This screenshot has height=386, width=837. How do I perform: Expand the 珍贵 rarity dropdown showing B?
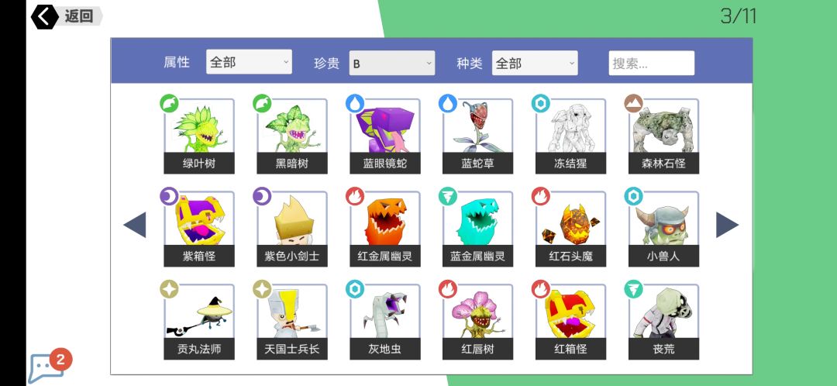[x=392, y=63]
